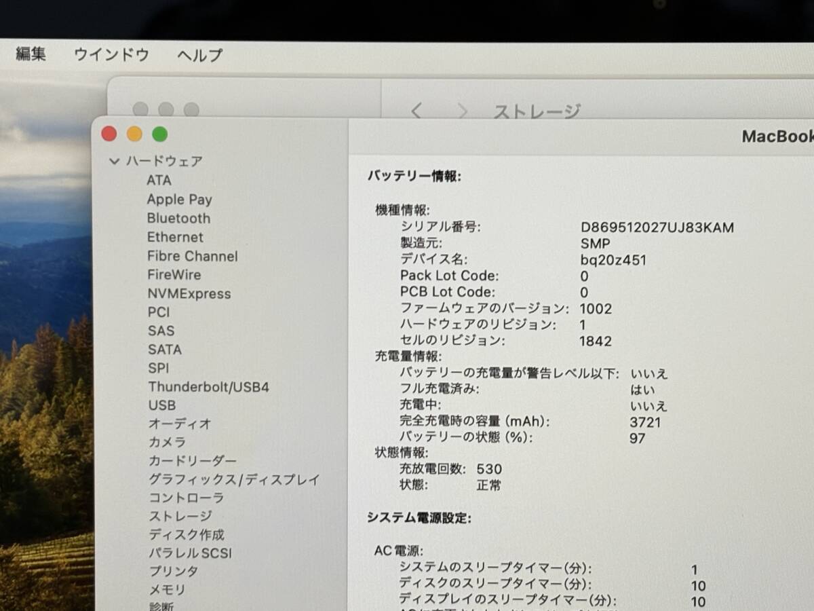Click the cycle count value 530
The image size is (814, 611).
490,469
